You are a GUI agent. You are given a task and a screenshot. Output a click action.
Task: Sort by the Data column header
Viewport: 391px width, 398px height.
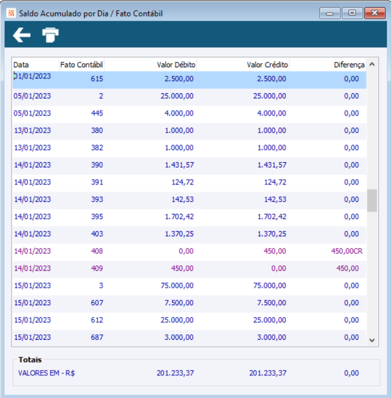[x=36, y=65]
